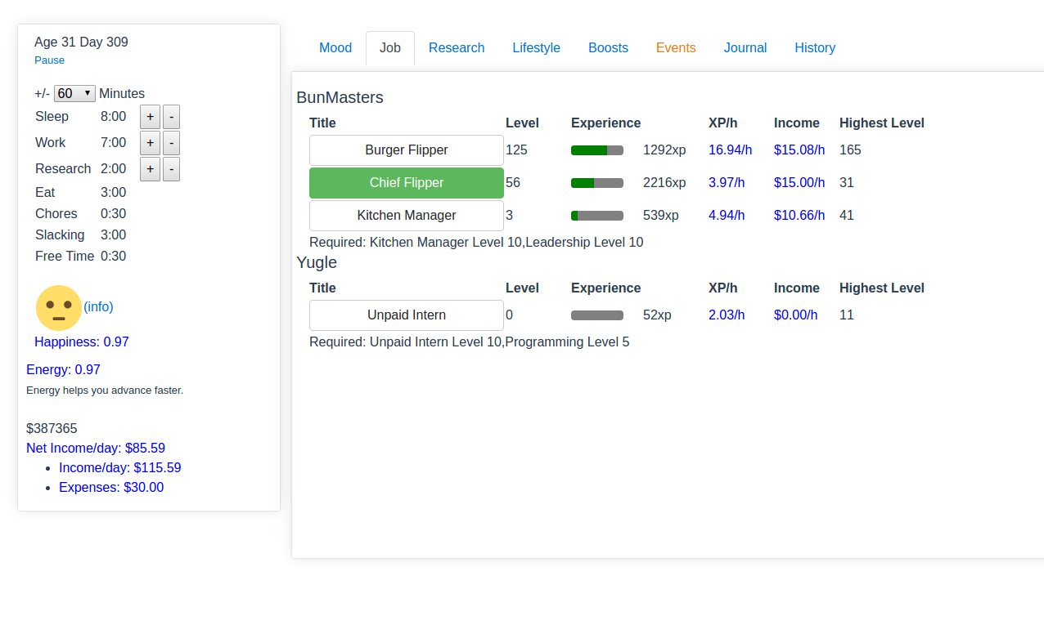Increase Research time with plus button
1044x634 pixels.
click(150, 169)
